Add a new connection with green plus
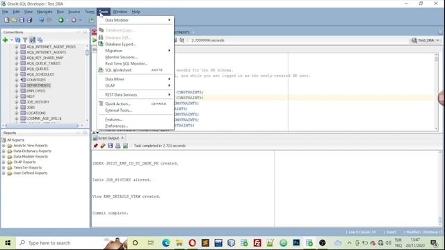Image resolution: width=445 pixels, height=250 pixels. pyautogui.click(x=5, y=40)
